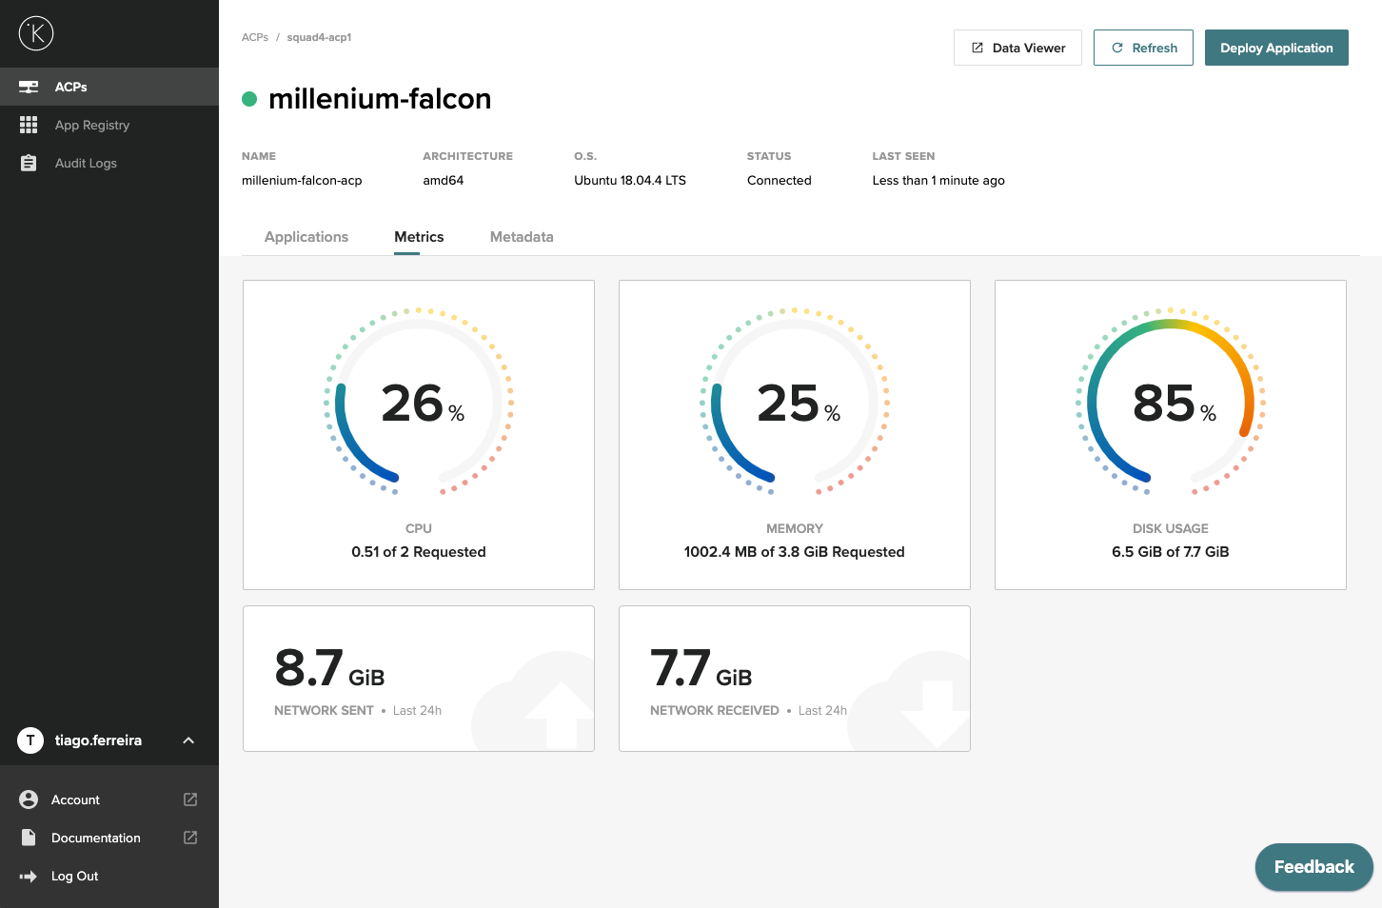
Task: Click the Documentation file icon
Action: click(29, 838)
